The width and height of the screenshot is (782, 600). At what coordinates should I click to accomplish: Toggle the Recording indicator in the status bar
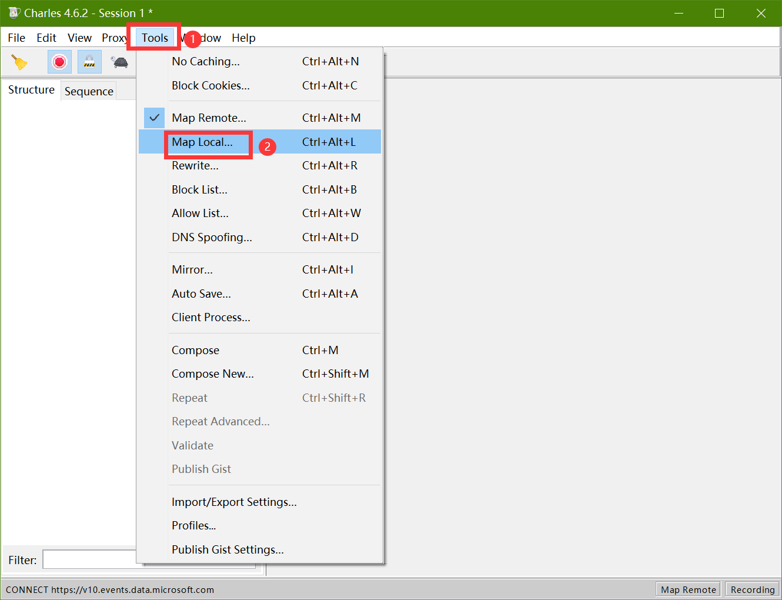752,589
